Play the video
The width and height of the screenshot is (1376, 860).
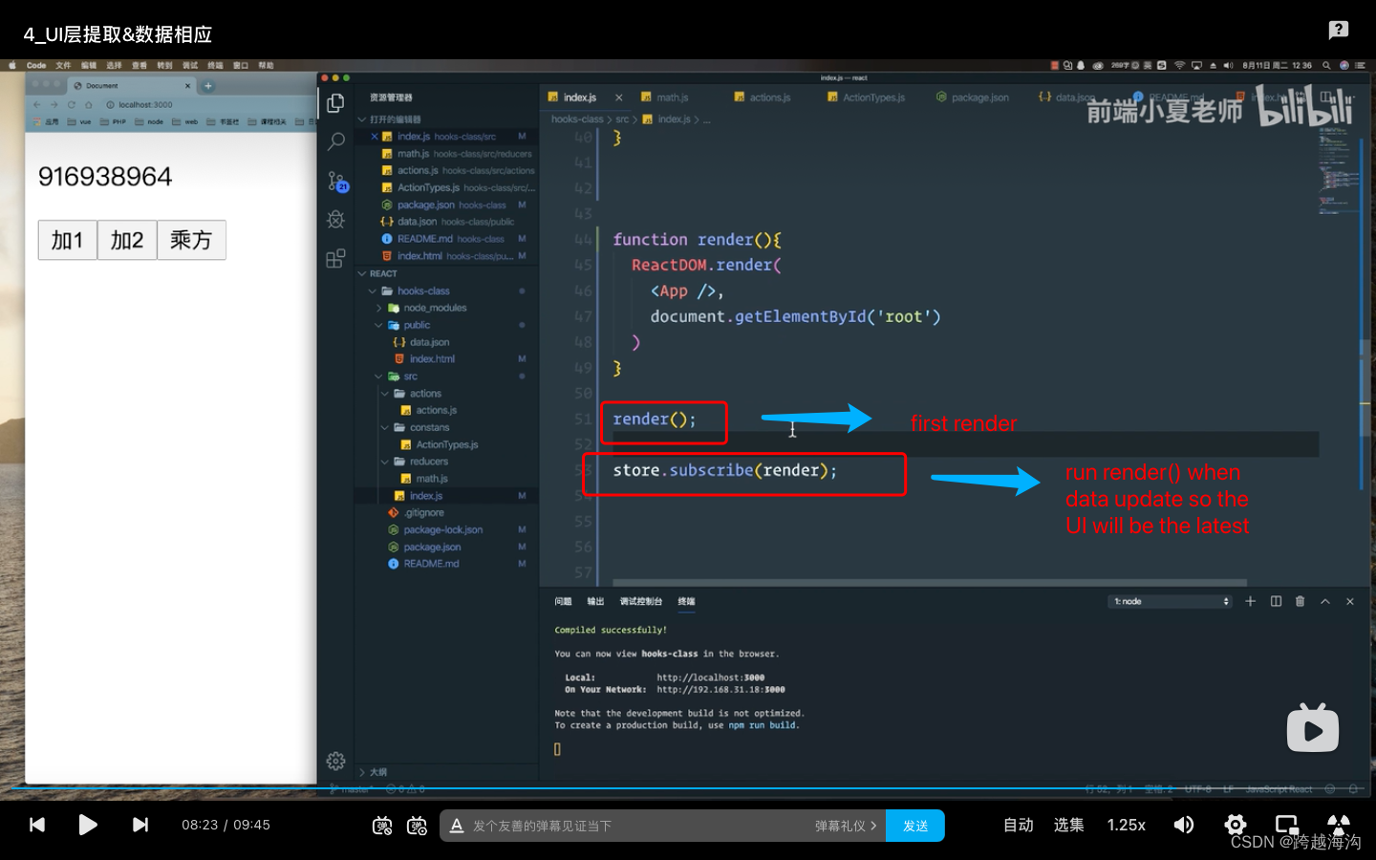[x=88, y=825]
